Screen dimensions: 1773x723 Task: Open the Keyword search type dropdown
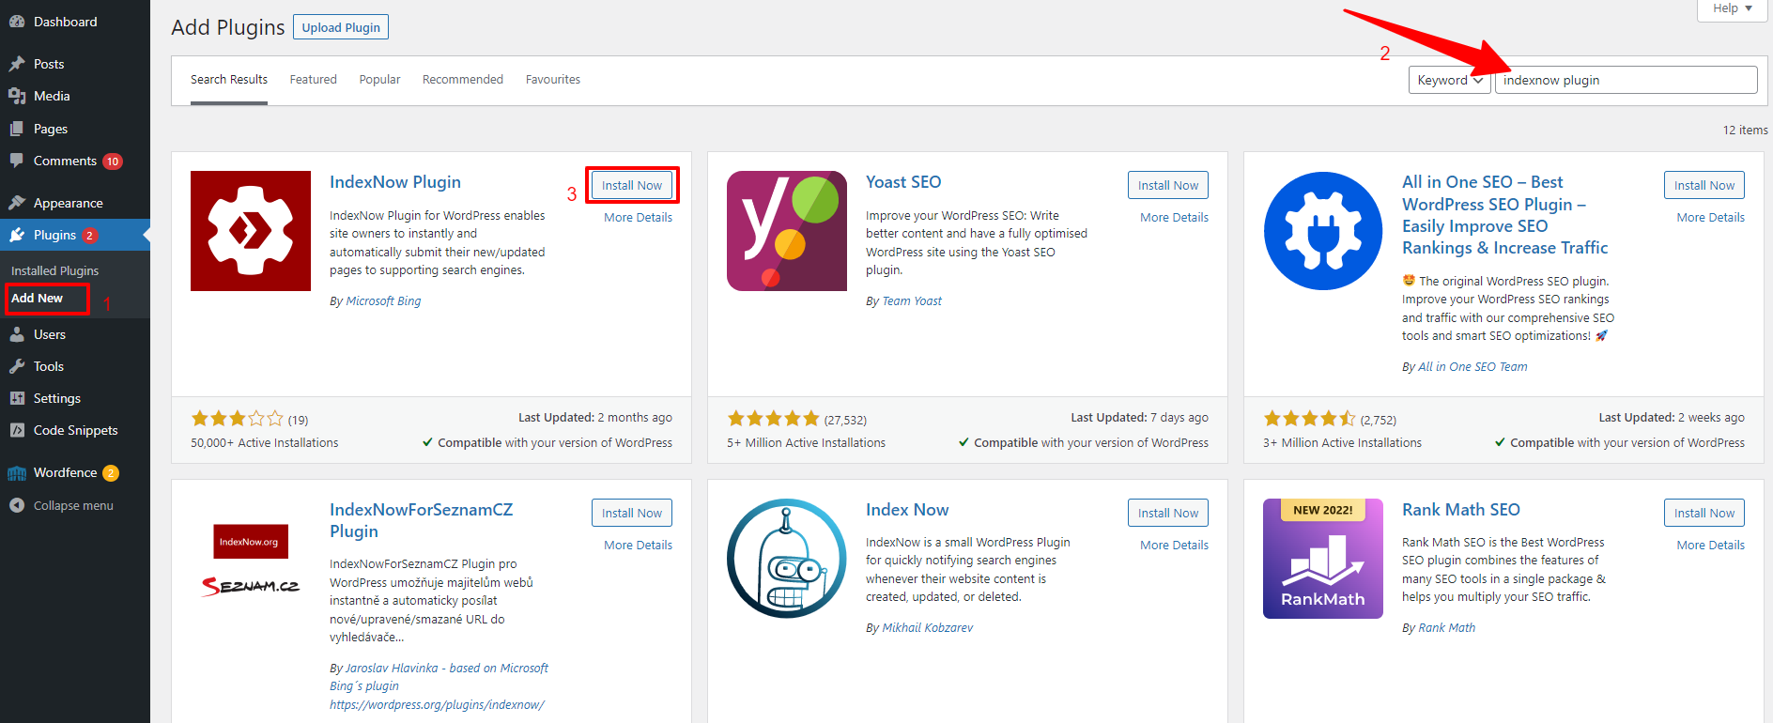[1450, 80]
